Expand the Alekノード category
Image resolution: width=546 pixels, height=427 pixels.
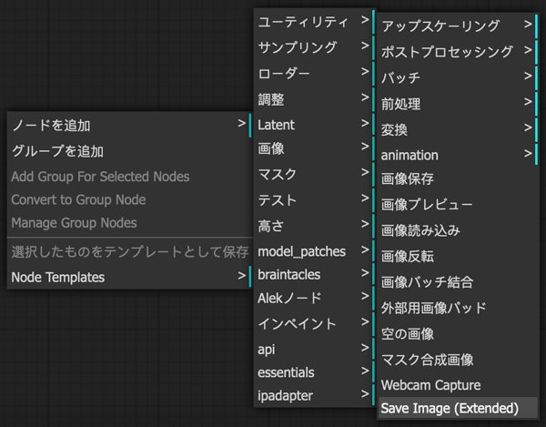(x=315, y=298)
